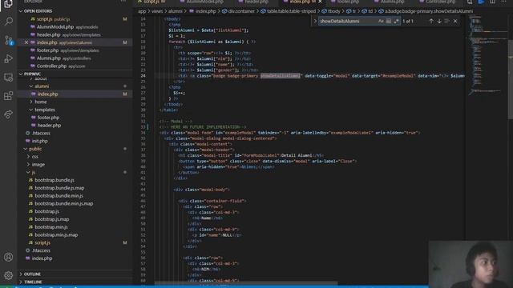Open the Extensions view
This screenshot has height=288, width=513.
9,96
